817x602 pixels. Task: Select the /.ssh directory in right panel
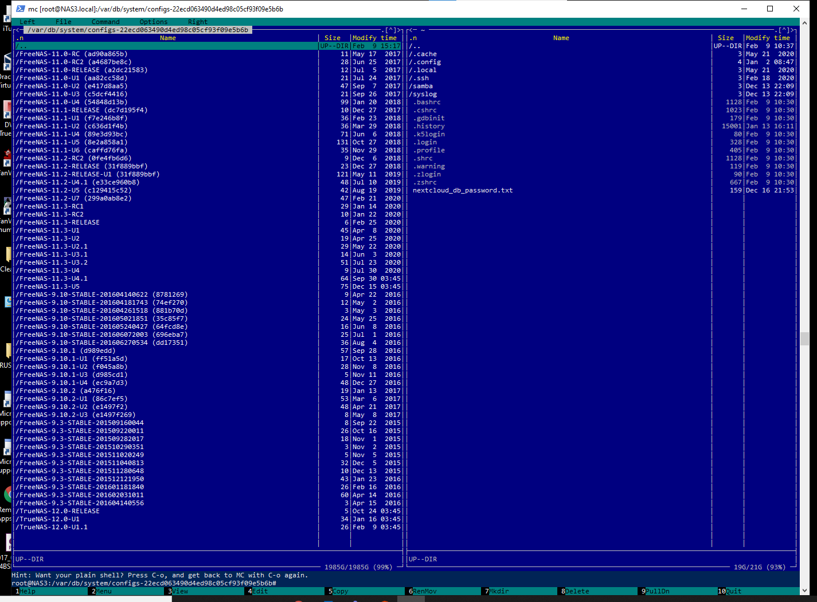601,78
